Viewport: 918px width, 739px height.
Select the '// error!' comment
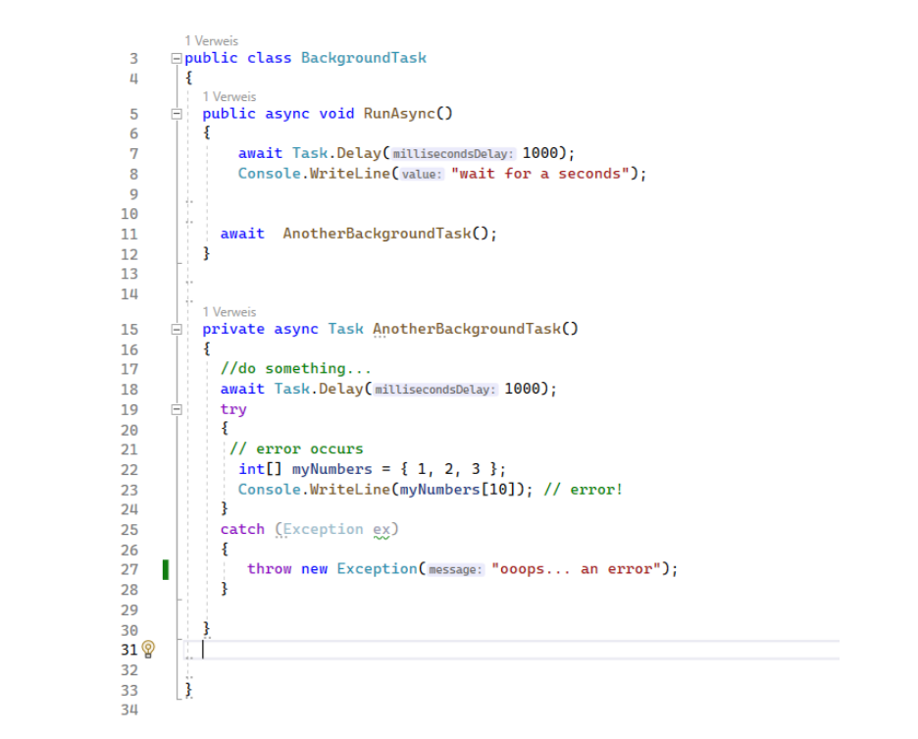(584, 490)
